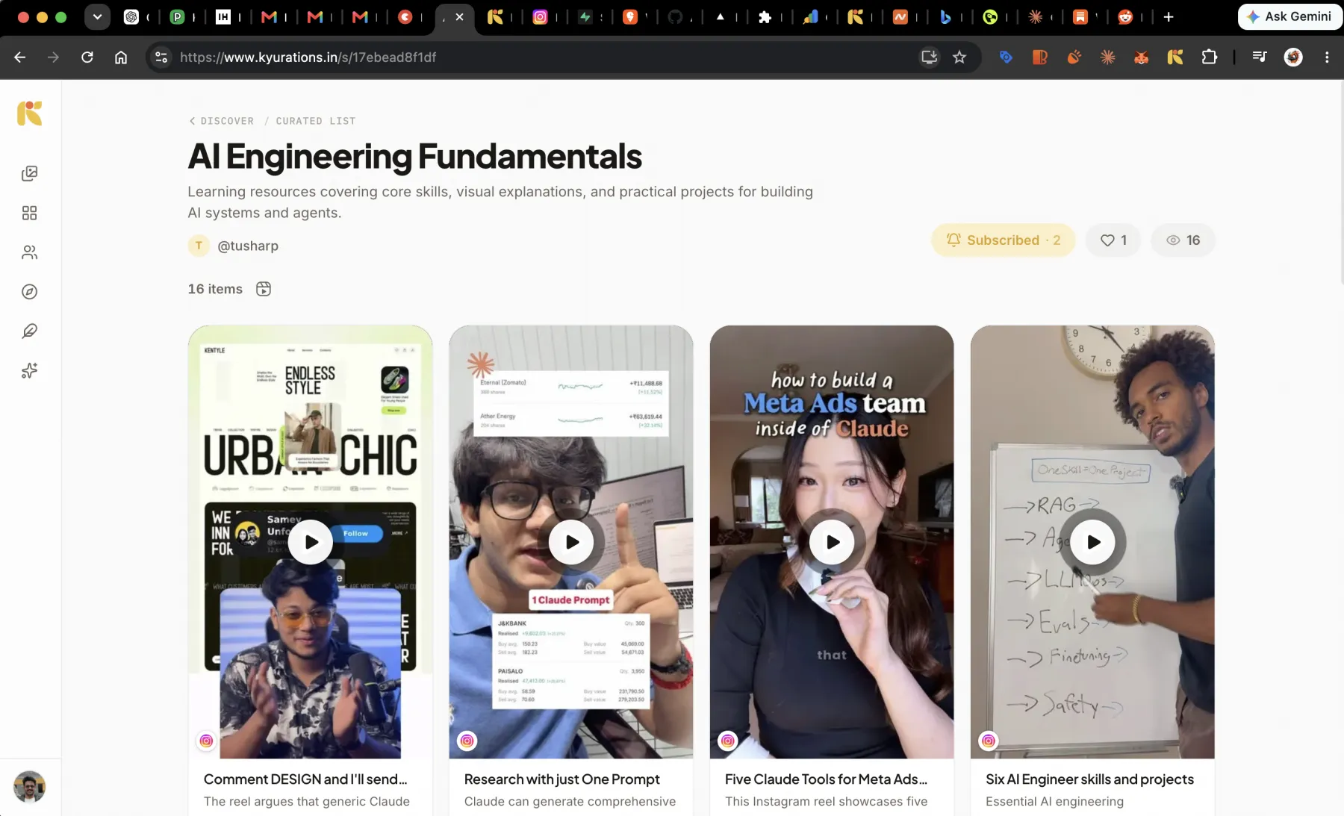Click the Claude asterisk extension icon

coord(1107,57)
